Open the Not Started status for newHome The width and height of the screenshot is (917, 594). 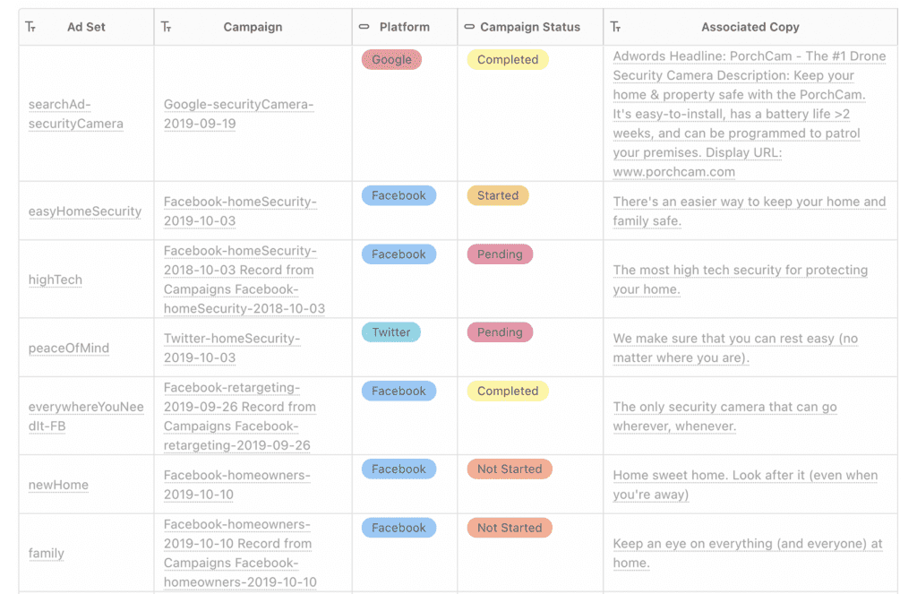(x=509, y=469)
